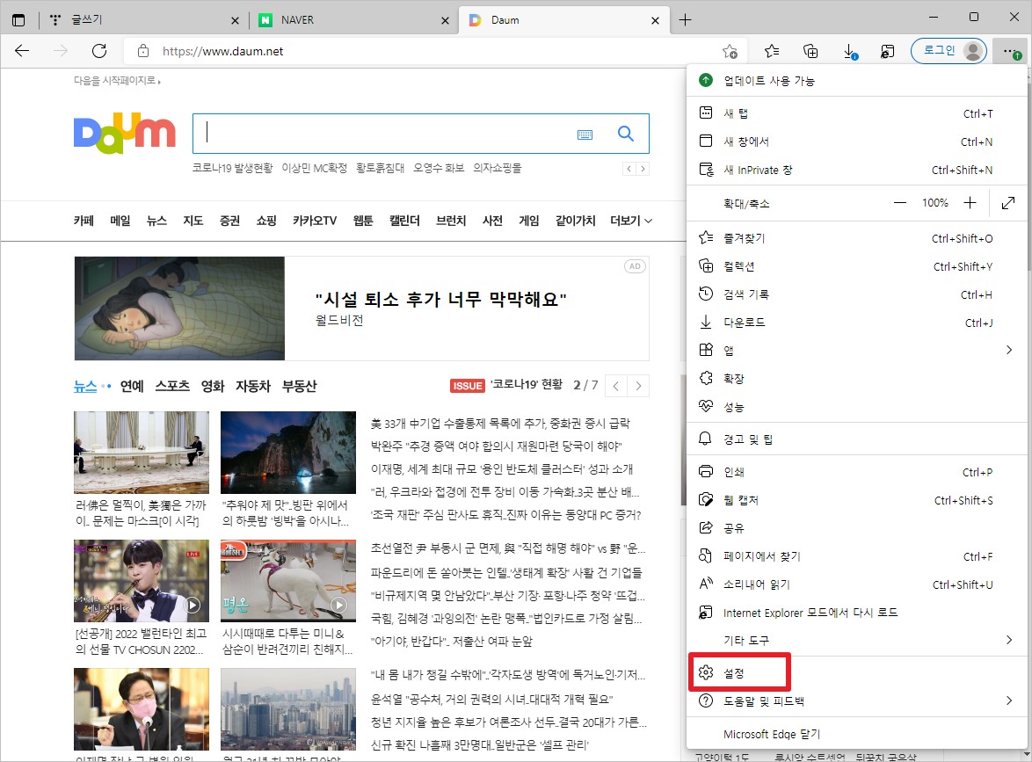
Task: Open the 카카오TV service link
Action: click(315, 221)
